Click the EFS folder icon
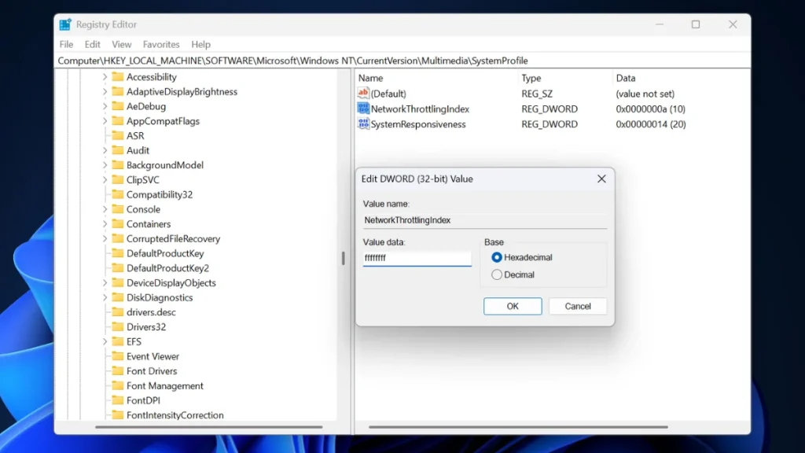Viewport: 805px width, 453px height. (x=118, y=341)
